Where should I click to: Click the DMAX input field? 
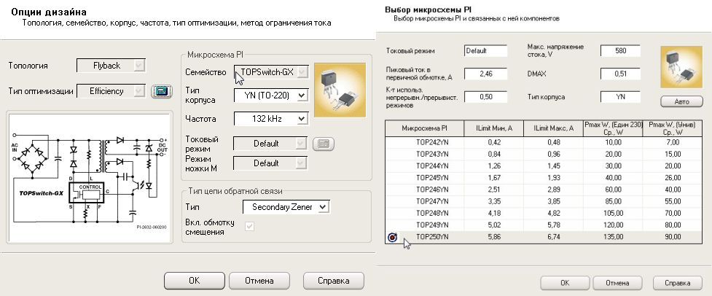click(619, 74)
